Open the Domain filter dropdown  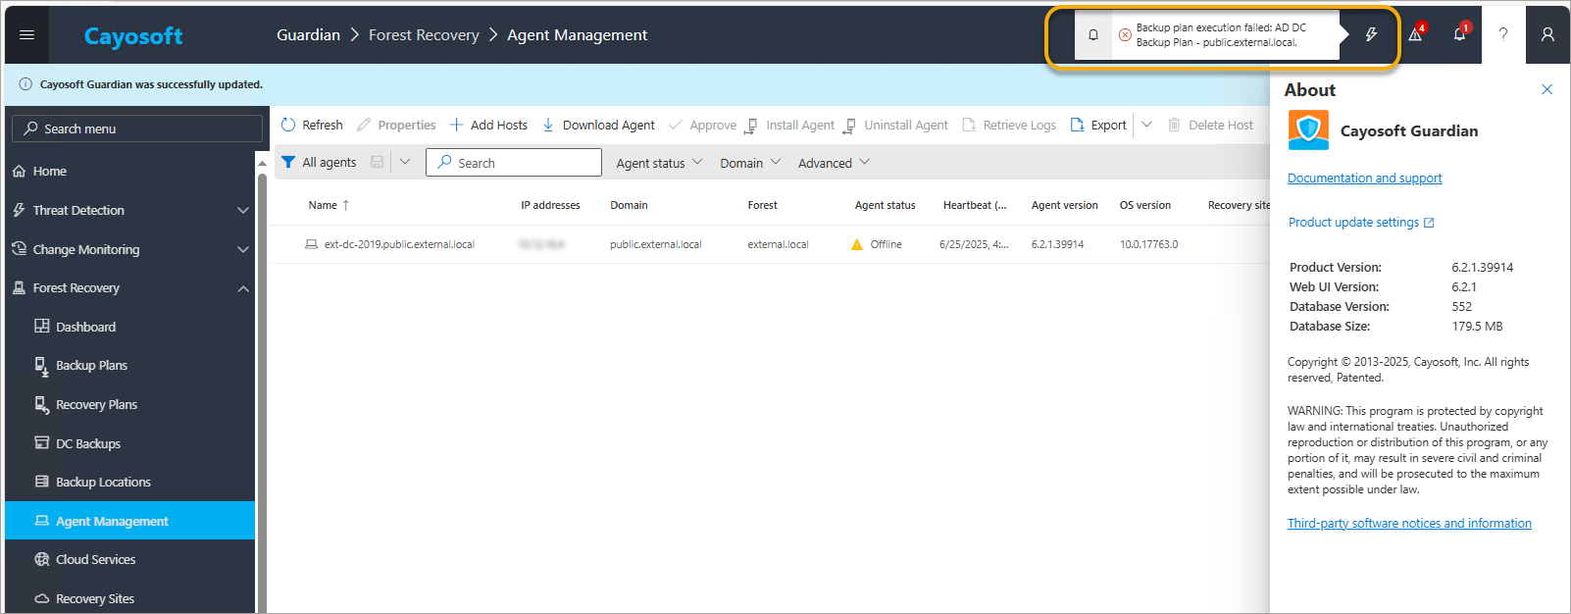(x=750, y=163)
